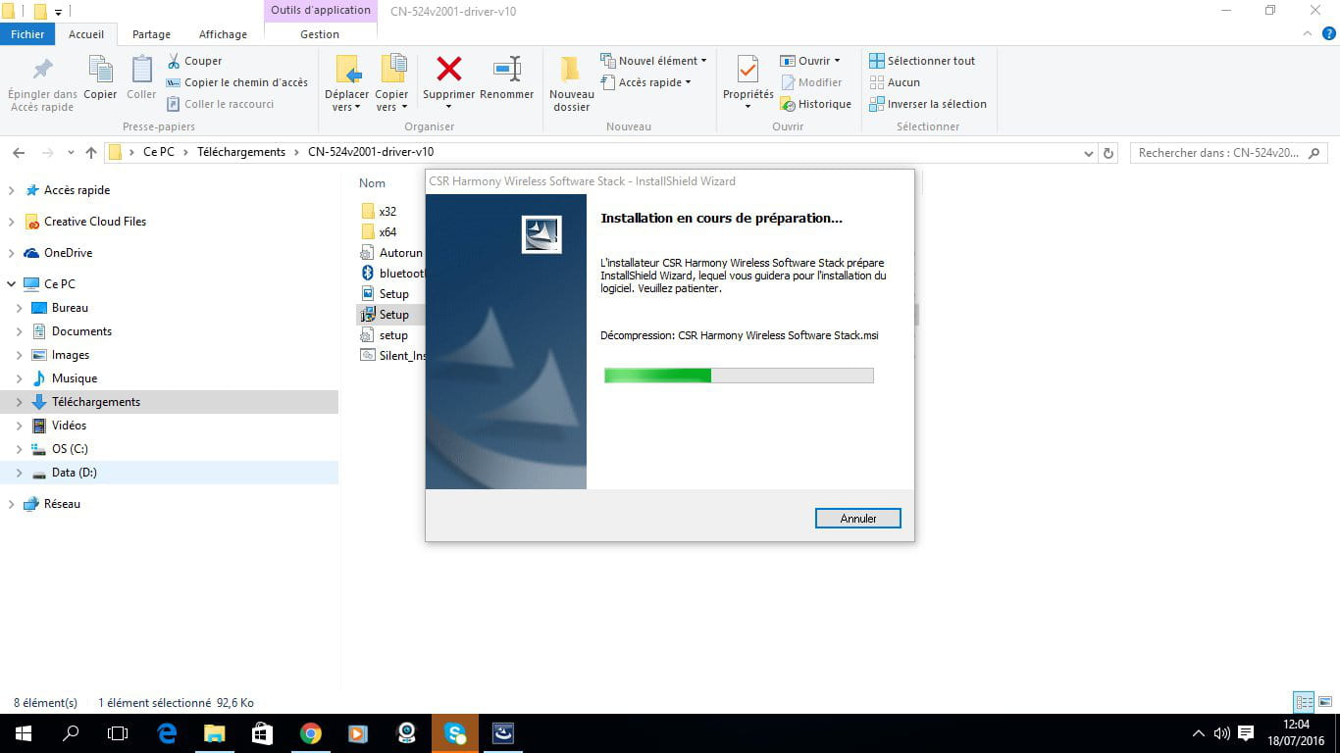Click Copier le chemin d'accès
This screenshot has height=753, width=1340.
pyautogui.click(x=236, y=82)
